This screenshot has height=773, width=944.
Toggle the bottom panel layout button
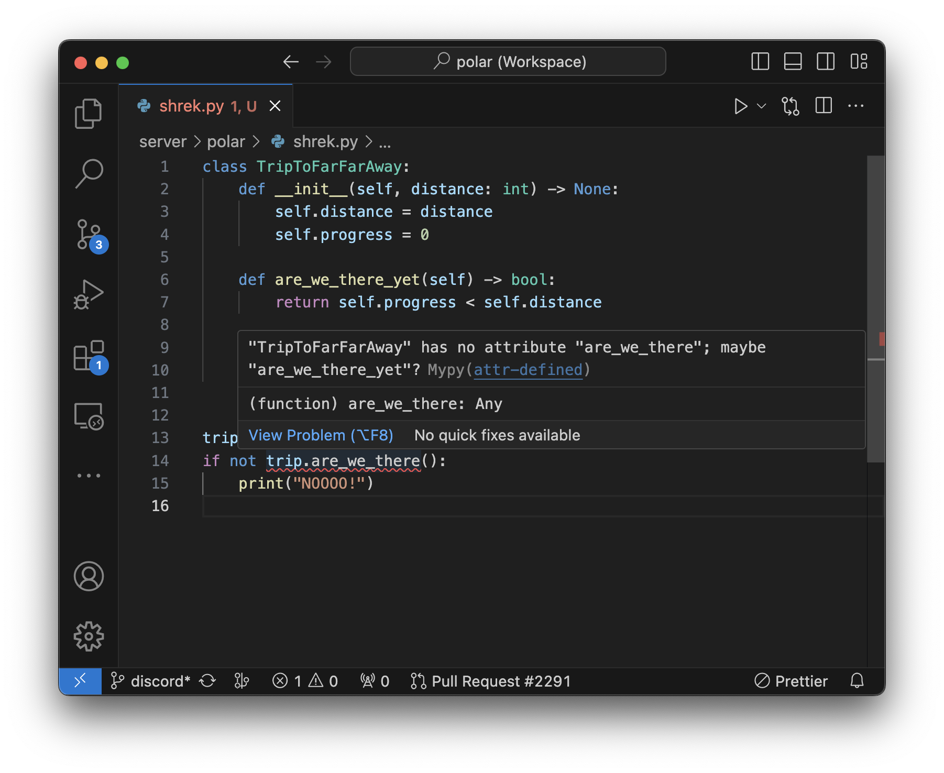(x=793, y=62)
